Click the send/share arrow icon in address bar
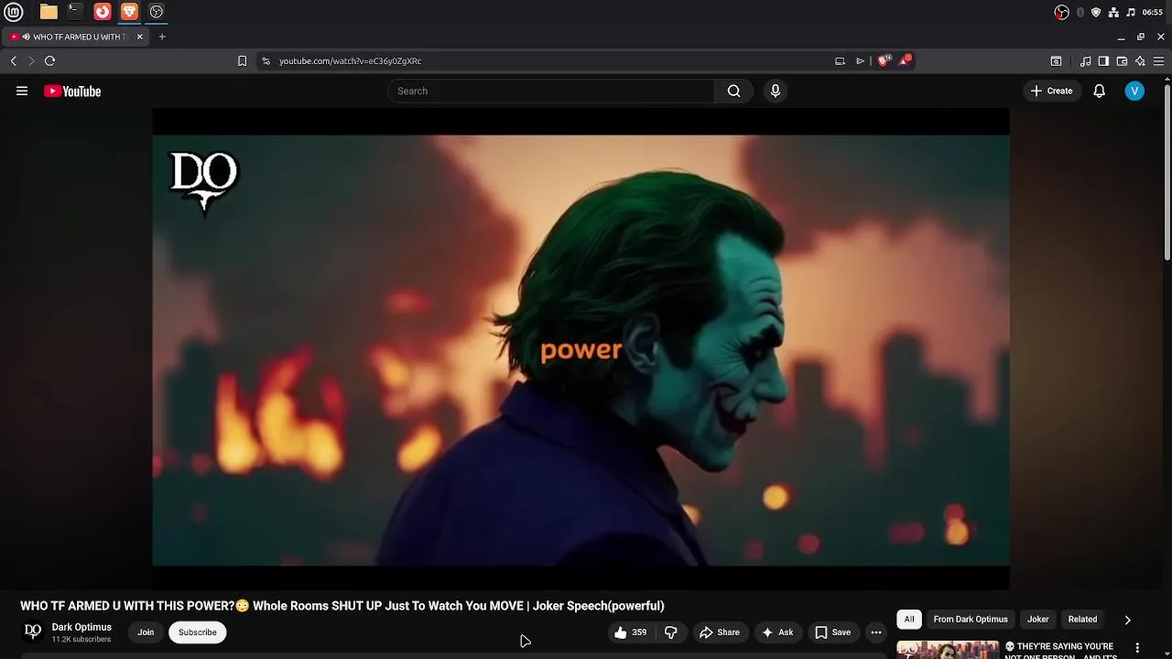The height and width of the screenshot is (659, 1172). pos(860,60)
